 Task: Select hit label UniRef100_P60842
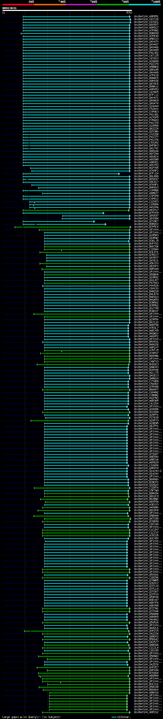point(146,620)
